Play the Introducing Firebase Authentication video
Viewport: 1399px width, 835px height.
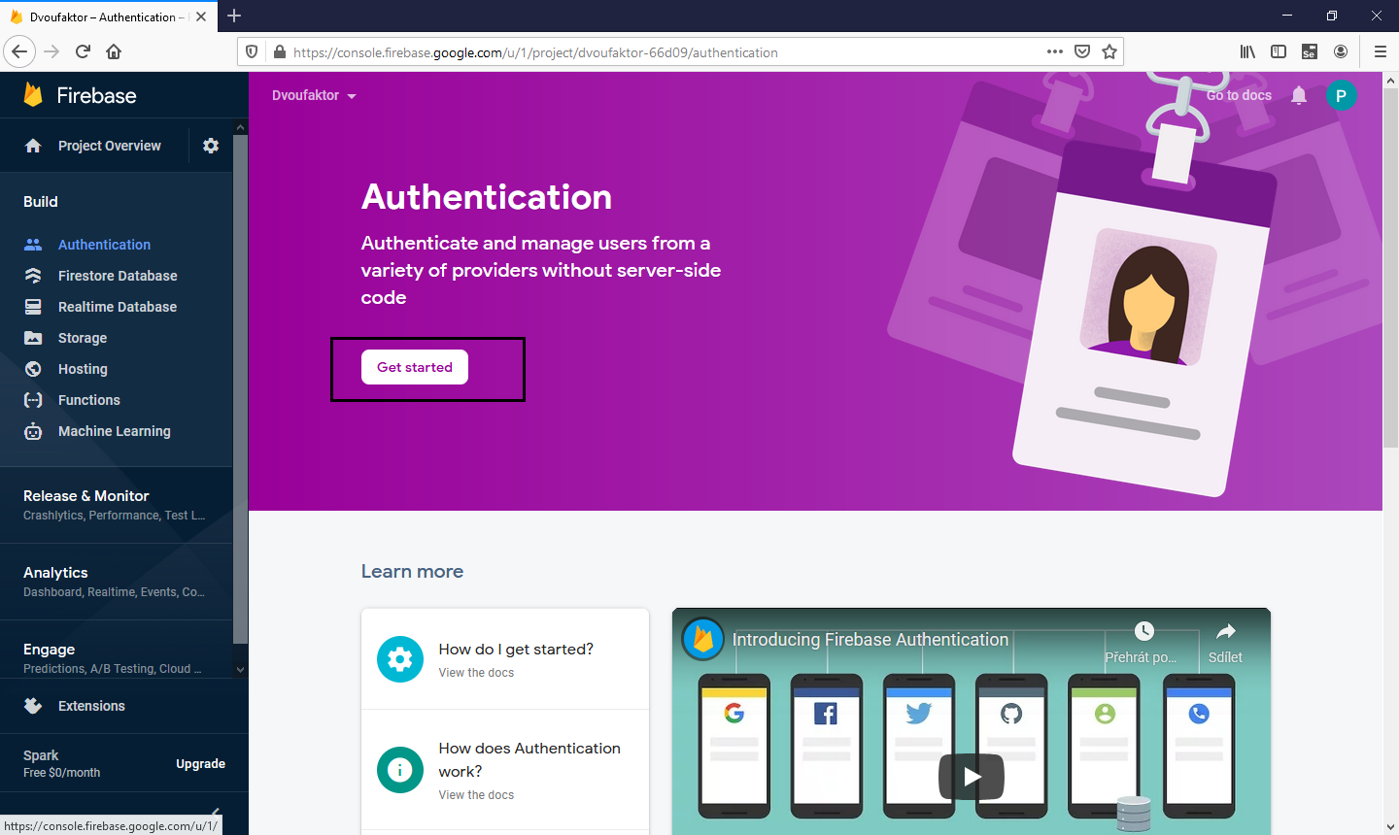[972, 776]
